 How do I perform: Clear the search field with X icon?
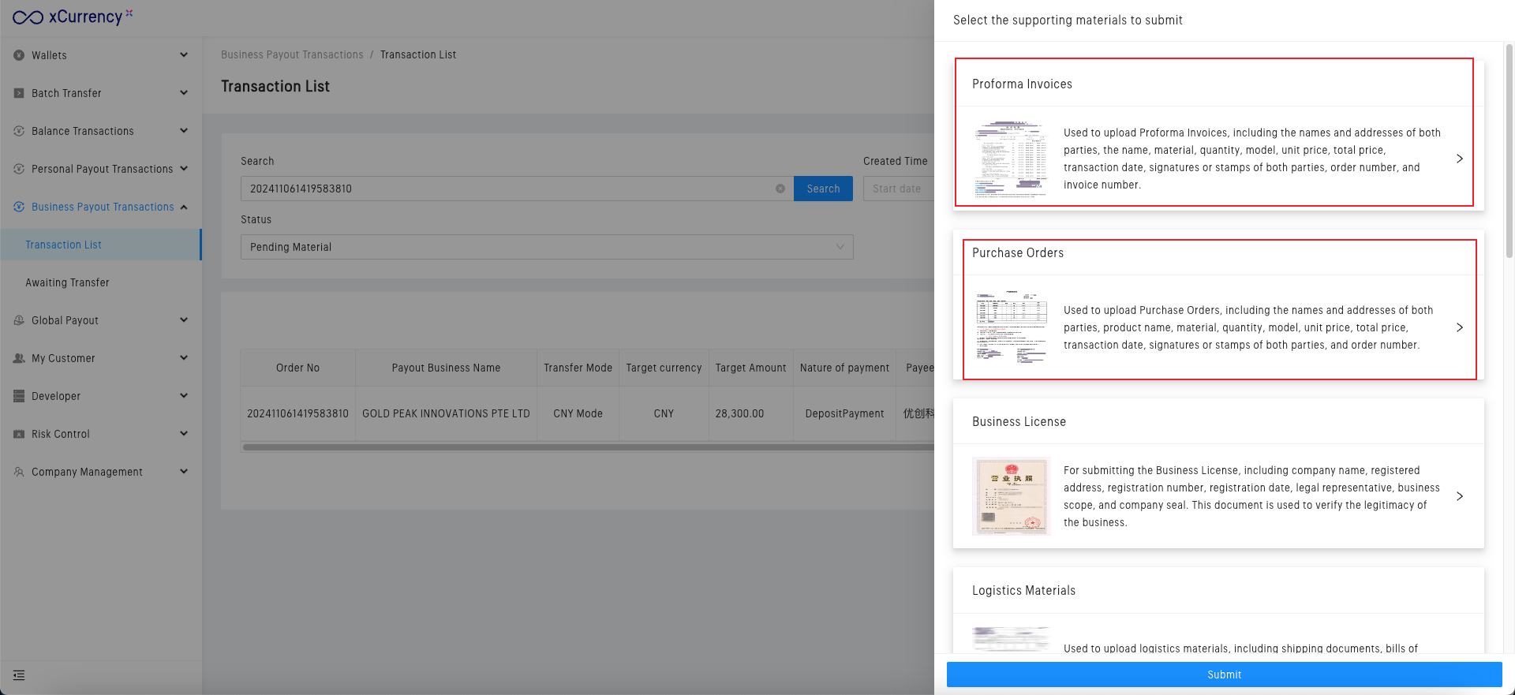[x=780, y=189]
